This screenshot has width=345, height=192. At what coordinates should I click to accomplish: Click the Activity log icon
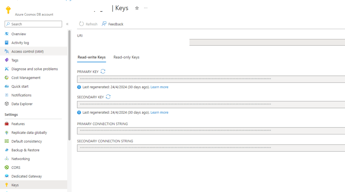[x=7, y=43]
